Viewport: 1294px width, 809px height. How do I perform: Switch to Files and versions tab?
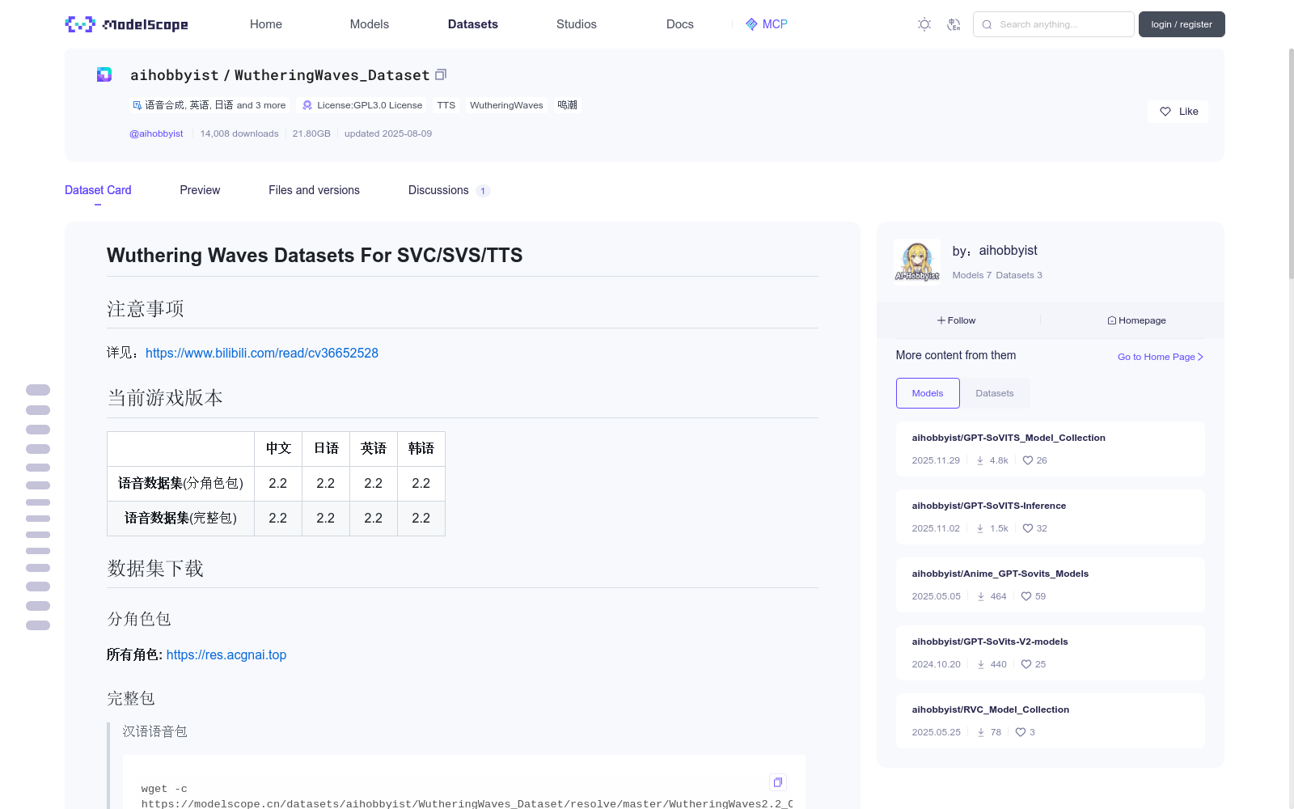click(314, 190)
